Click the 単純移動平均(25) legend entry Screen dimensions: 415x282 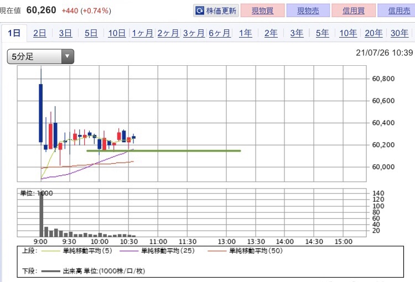(157, 250)
